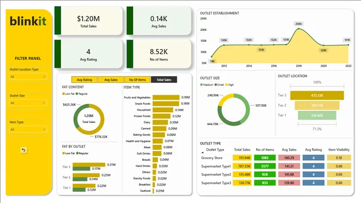Viewport: 361px width, 203px height.
Task: Click the No of Items column header
Action: click(265, 149)
